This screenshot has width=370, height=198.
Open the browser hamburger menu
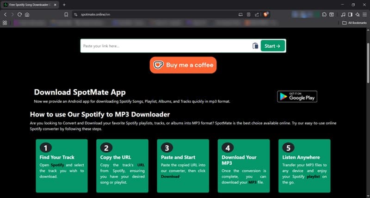tap(365, 15)
